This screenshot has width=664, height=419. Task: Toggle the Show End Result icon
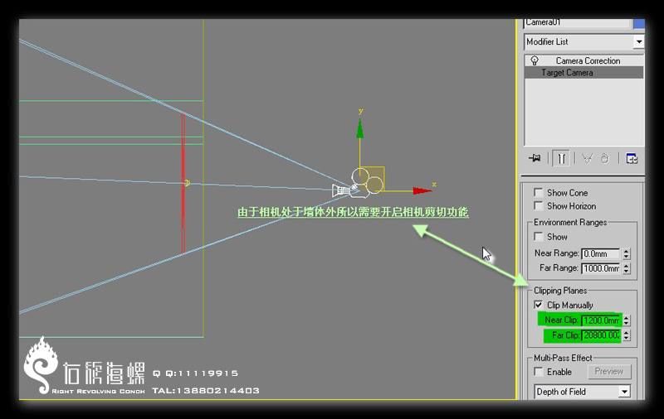point(561,158)
